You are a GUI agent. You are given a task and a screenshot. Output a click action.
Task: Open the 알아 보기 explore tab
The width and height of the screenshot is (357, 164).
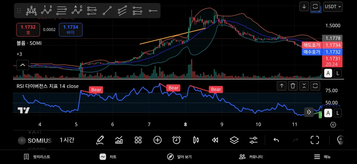[179, 157]
